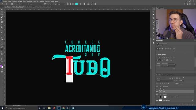
Task: Click the black color fill layer thumbnail
Action: (160, 97)
